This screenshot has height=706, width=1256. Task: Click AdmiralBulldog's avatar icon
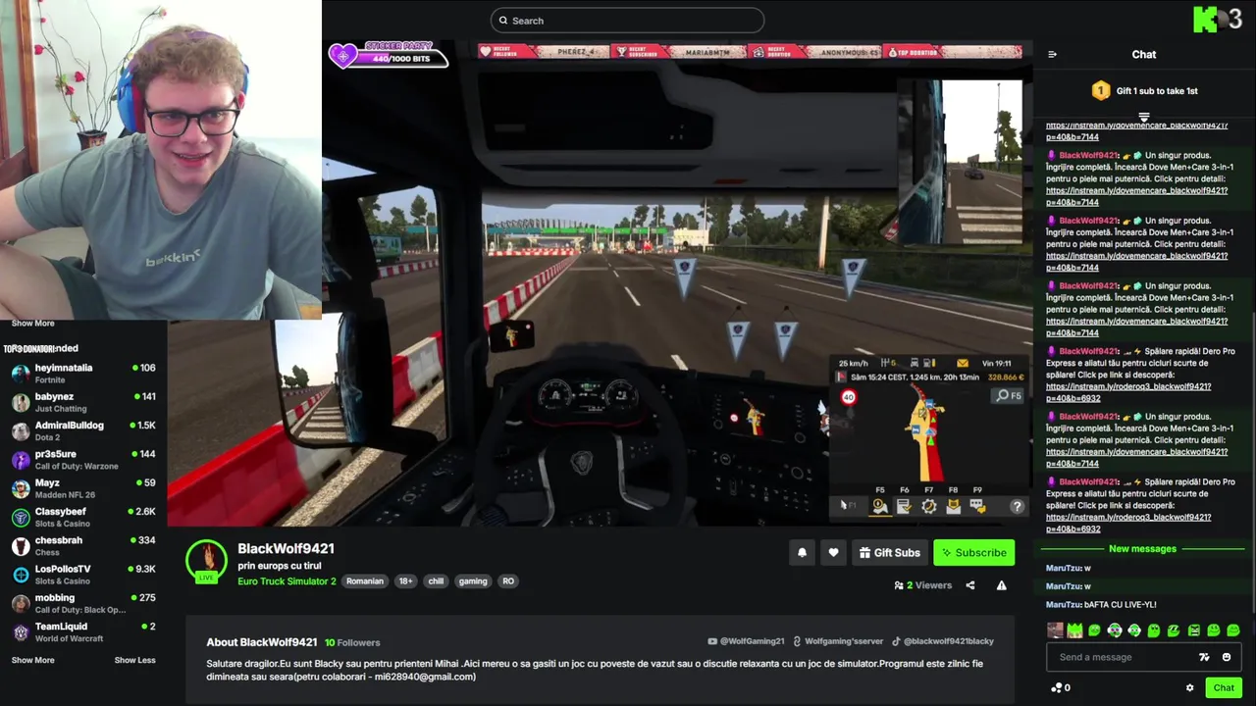tap(21, 431)
